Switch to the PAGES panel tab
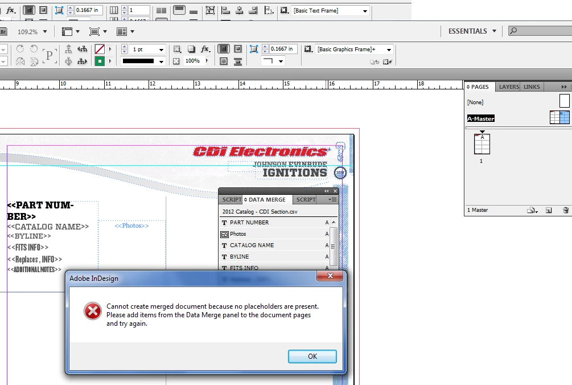The width and height of the screenshot is (572, 385). [x=480, y=87]
